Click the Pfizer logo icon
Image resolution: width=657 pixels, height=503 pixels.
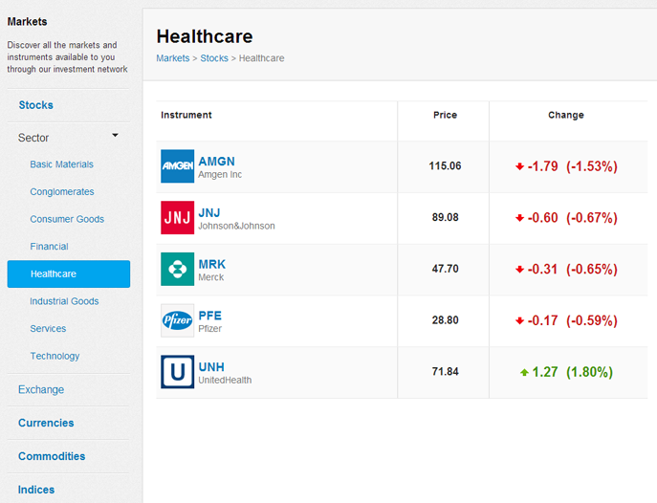pos(177,320)
